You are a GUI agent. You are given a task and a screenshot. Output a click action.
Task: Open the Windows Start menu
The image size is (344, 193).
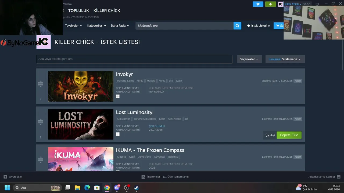click(7, 188)
